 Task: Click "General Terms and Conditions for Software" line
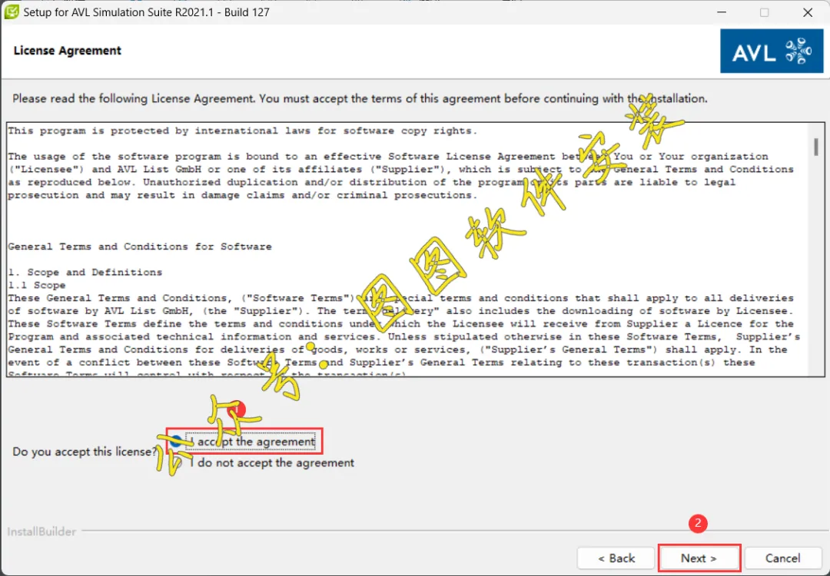click(140, 247)
